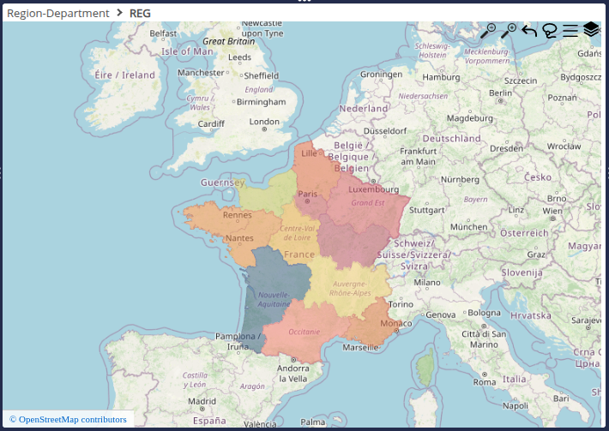Click the zoom in magnifier icon
Image resolution: width=609 pixels, height=431 pixels.
[x=509, y=31]
